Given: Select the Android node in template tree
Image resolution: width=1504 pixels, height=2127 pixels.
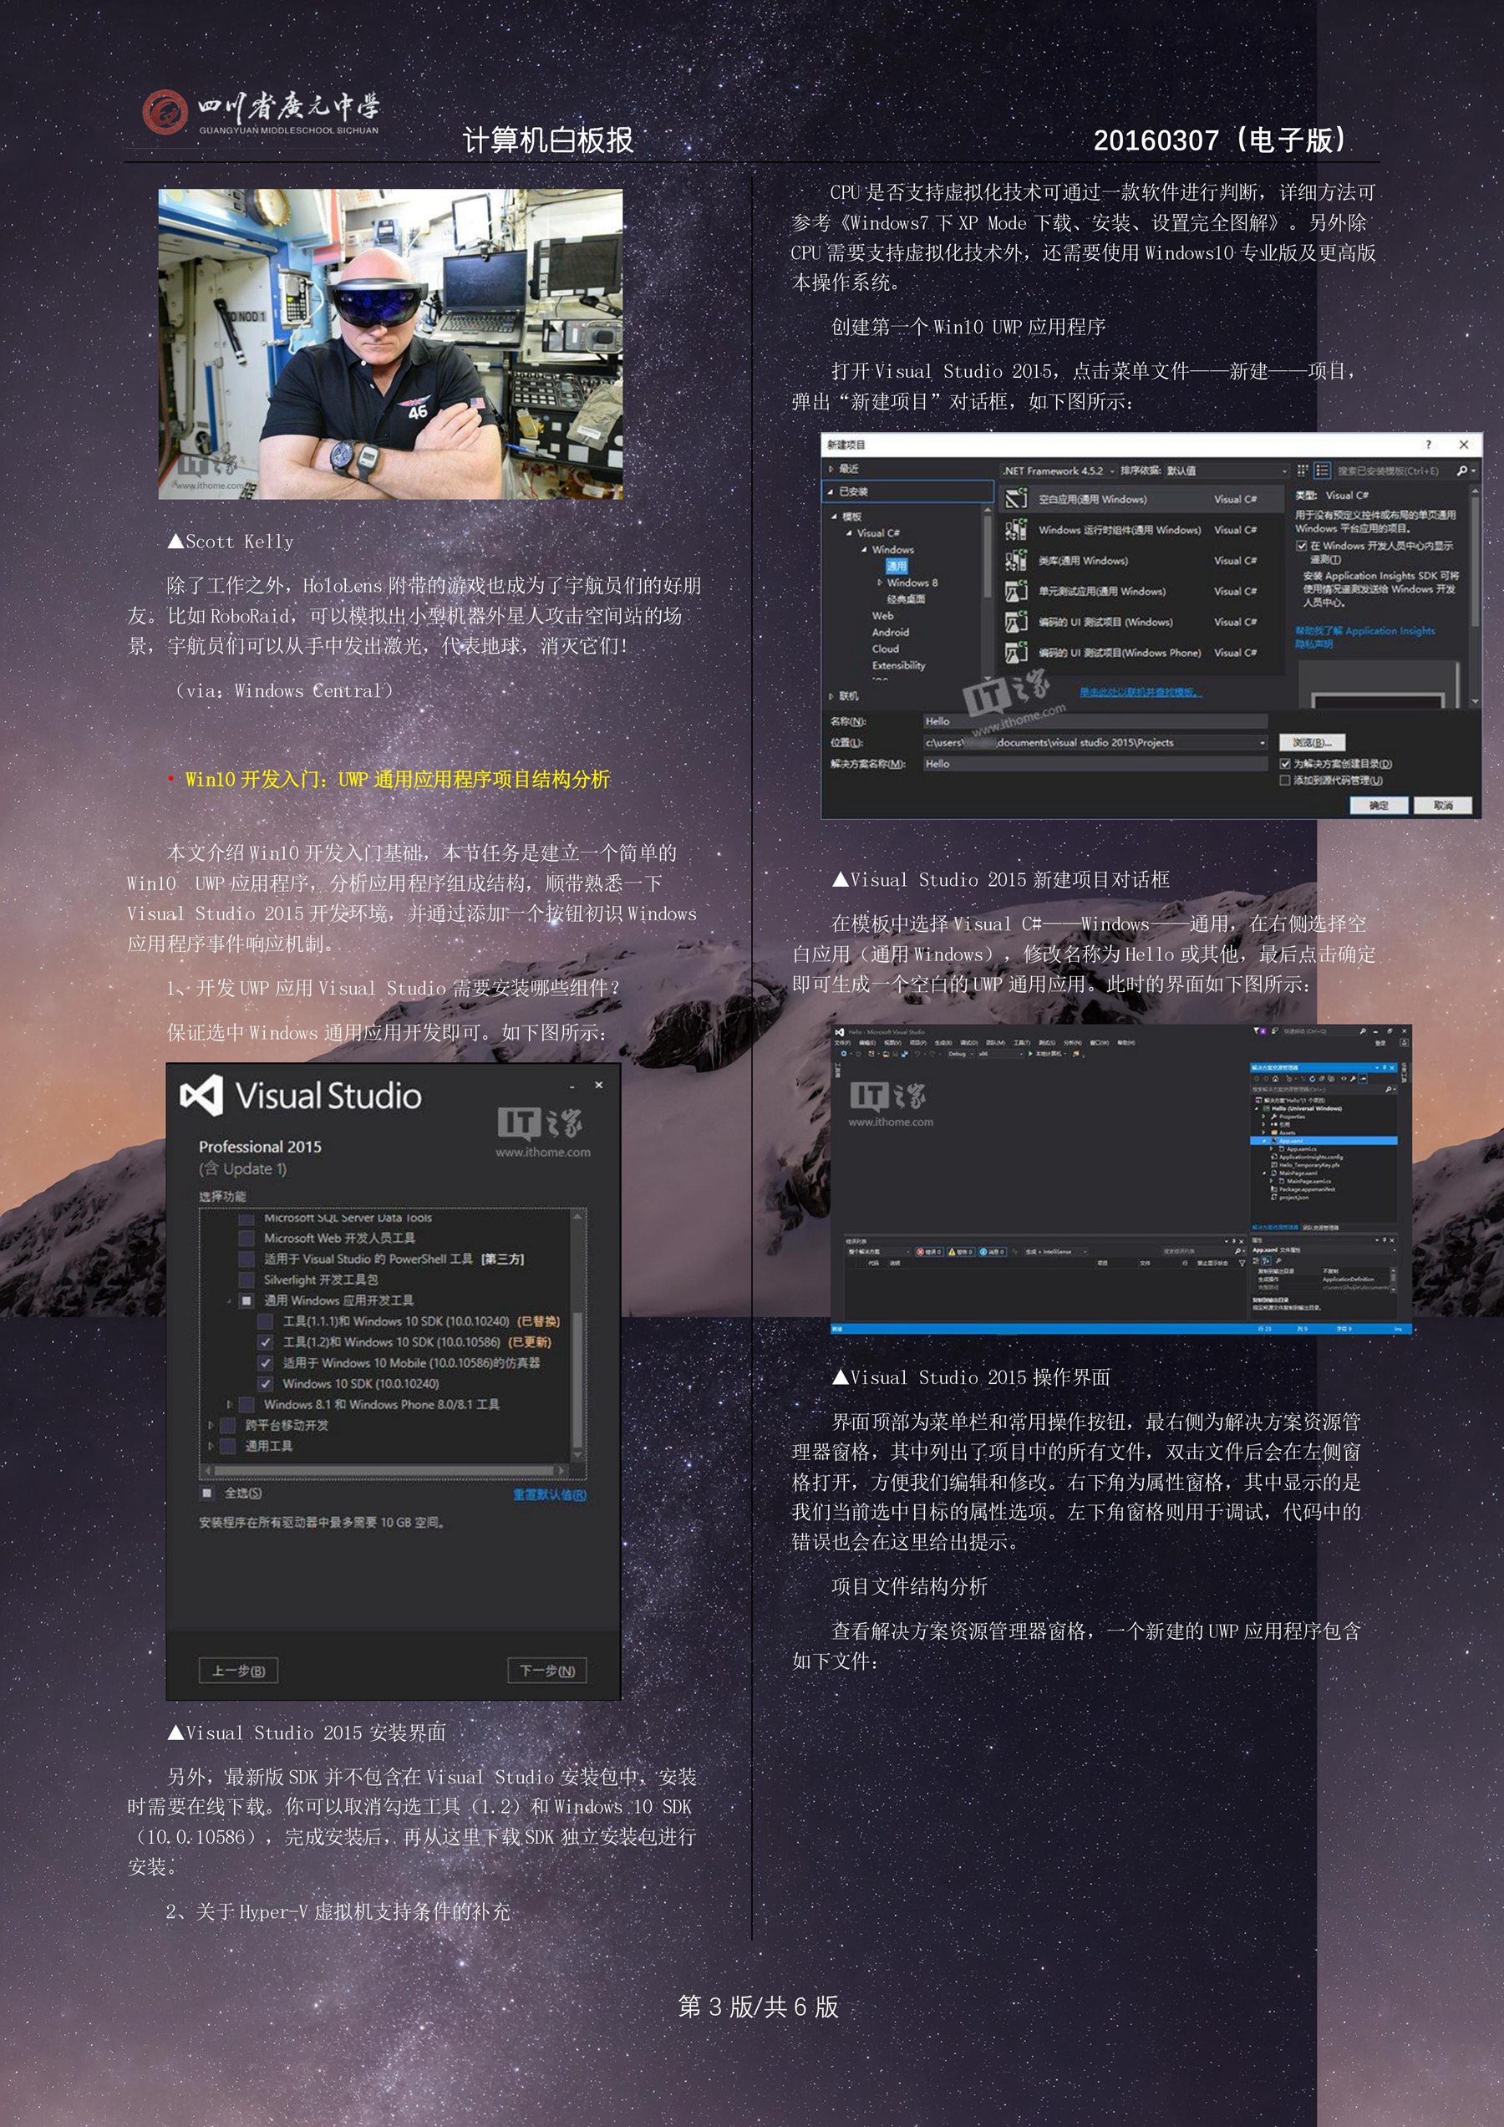Looking at the screenshot, I should point(890,633).
